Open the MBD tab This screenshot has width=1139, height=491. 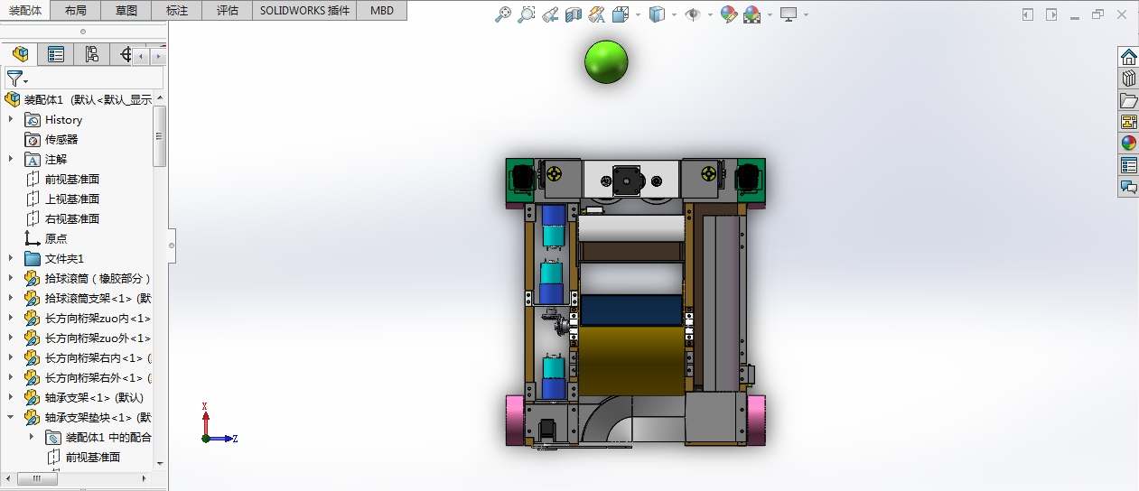[x=381, y=11]
